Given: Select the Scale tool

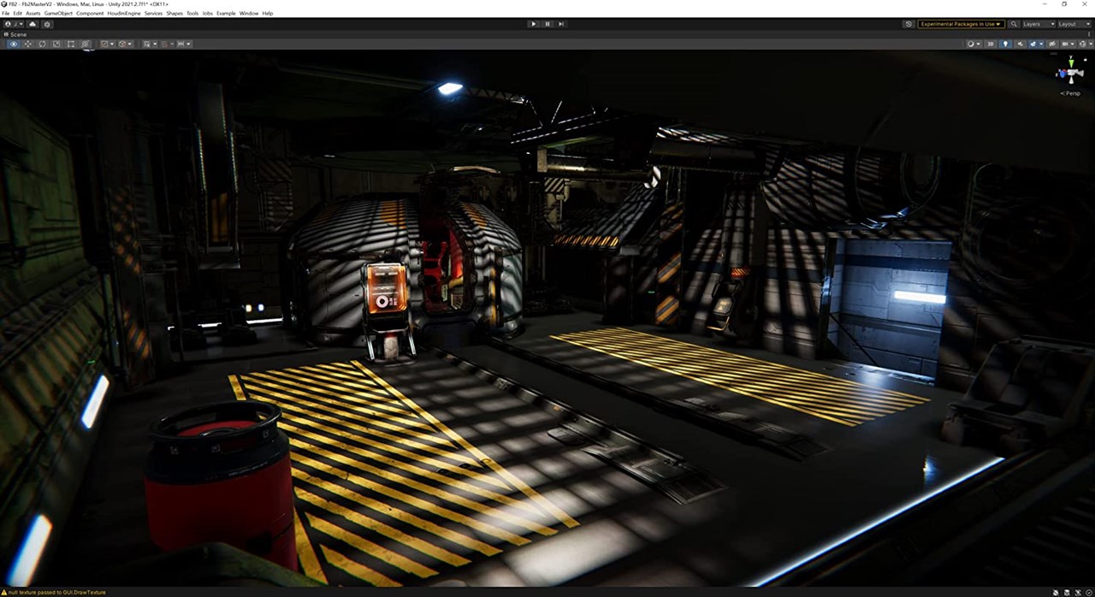Looking at the screenshot, I should tap(56, 44).
